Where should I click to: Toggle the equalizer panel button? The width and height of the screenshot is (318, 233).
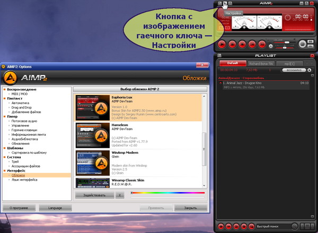click(x=311, y=42)
